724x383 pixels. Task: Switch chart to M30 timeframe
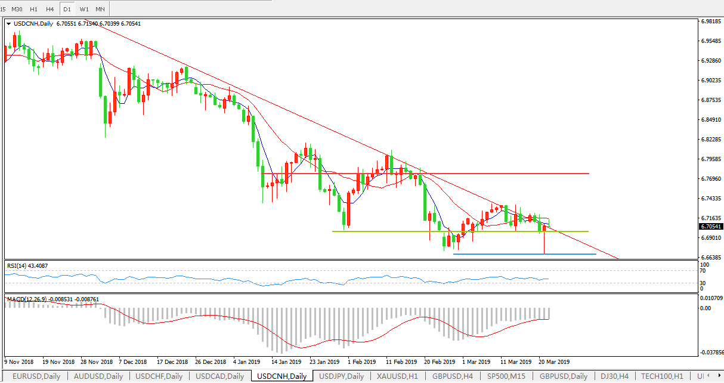(x=17, y=9)
